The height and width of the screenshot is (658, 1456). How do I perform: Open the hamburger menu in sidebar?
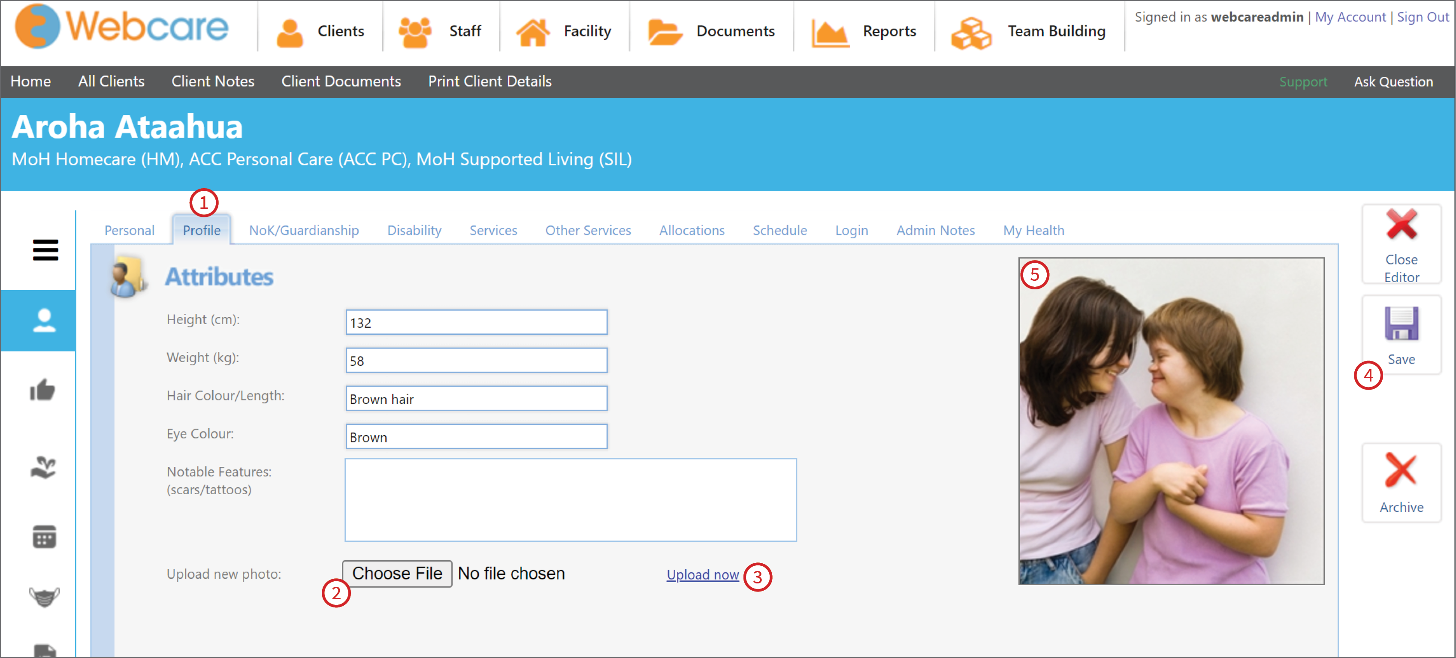45,249
